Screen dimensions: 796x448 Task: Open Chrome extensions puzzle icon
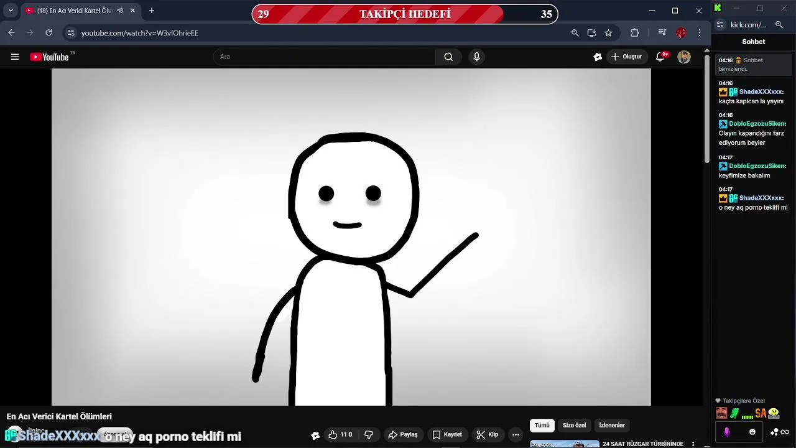click(635, 33)
